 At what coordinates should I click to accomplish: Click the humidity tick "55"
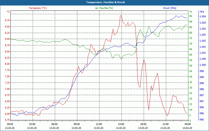(191, 60)
